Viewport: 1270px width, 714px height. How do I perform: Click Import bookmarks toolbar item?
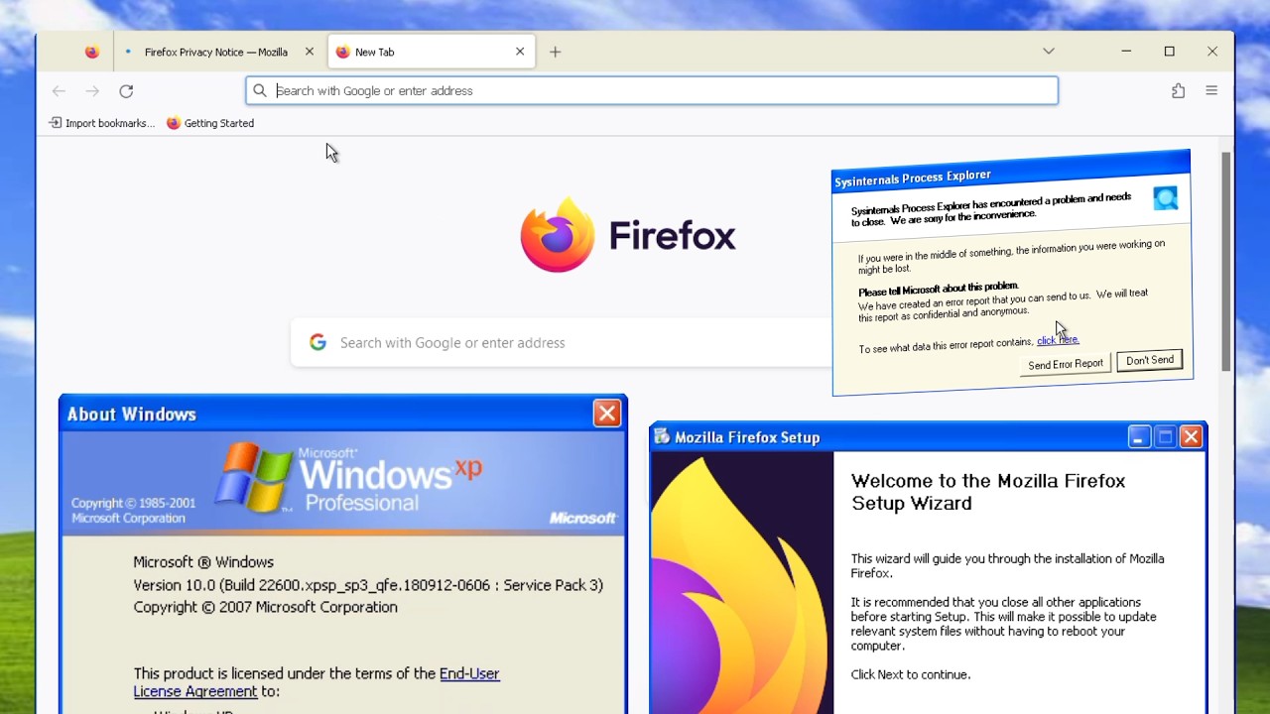(102, 123)
